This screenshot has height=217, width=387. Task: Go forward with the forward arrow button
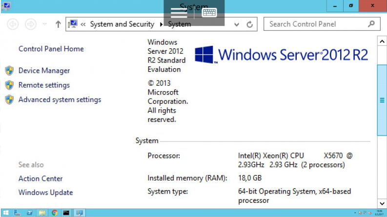[31, 24]
